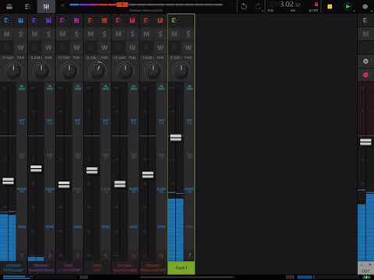
Task: Click the red record button in transport
Action: [x=316, y=4]
